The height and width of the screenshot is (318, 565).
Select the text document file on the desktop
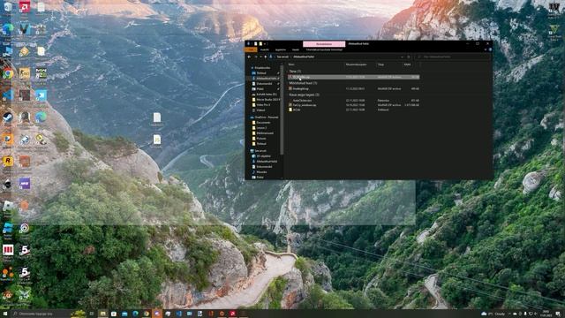(157, 118)
